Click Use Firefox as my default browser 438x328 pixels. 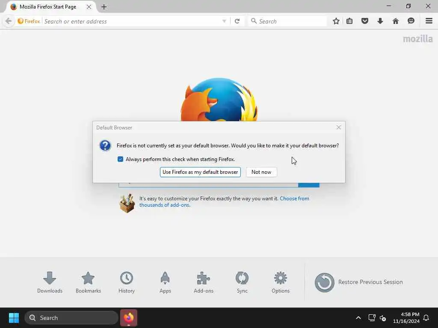pos(200,172)
